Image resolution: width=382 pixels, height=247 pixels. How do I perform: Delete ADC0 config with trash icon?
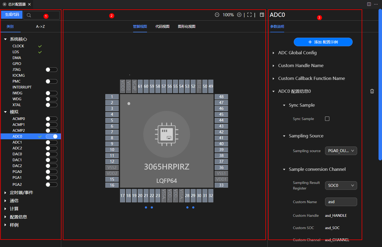tap(372, 91)
